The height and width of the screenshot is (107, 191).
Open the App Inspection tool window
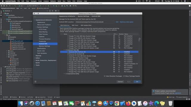click(41, 97)
